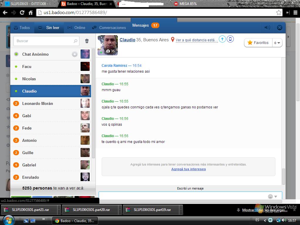Screen dimensions: 300x225
Task: Switch to the Todos tab
Action: 22,28
